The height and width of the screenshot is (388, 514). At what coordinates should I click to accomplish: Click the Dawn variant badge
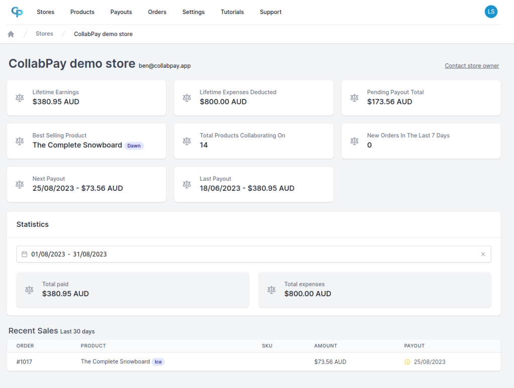[134, 146]
